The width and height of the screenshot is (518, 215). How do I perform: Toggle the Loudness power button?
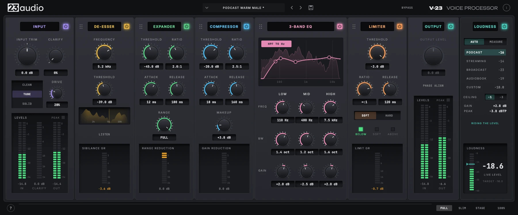pyautogui.click(x=504, y=26)
